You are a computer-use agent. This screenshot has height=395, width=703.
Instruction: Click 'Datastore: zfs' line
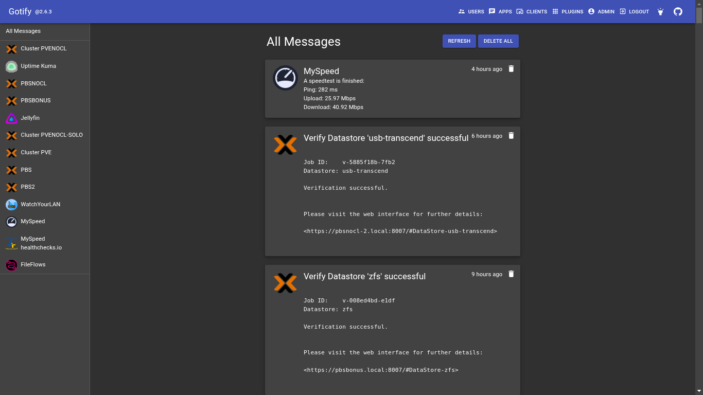(328, 309)
